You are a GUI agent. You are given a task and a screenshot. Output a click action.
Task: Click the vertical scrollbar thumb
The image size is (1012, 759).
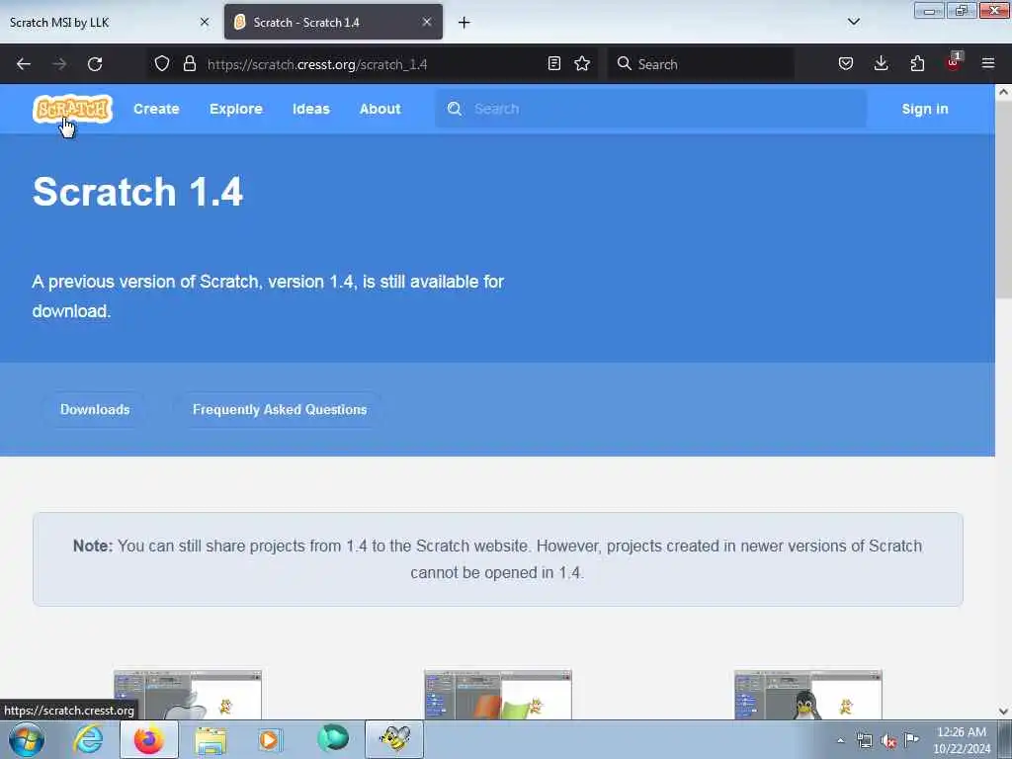(x=1003, y=200)
